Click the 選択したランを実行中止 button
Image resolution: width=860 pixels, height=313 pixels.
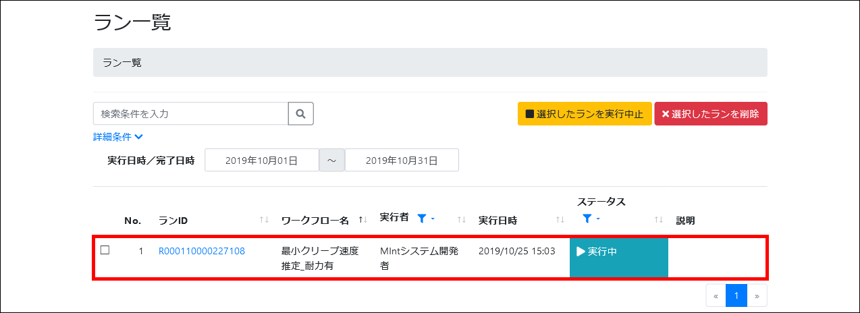point(585,114)
